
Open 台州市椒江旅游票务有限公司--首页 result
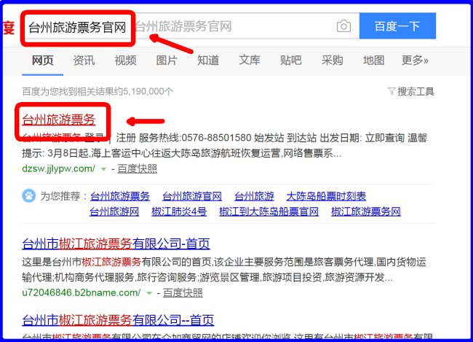118,319
